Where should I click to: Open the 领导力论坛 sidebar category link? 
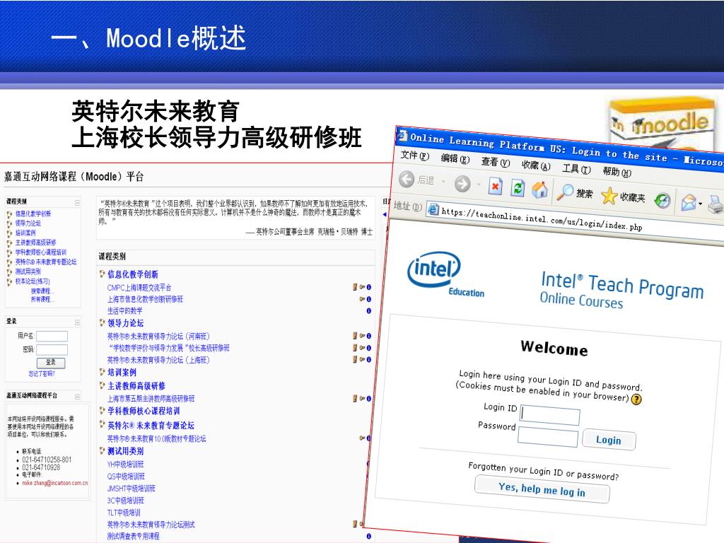pos(28,223)
